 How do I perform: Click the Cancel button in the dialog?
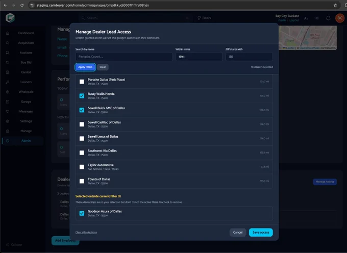pos(238,232)
